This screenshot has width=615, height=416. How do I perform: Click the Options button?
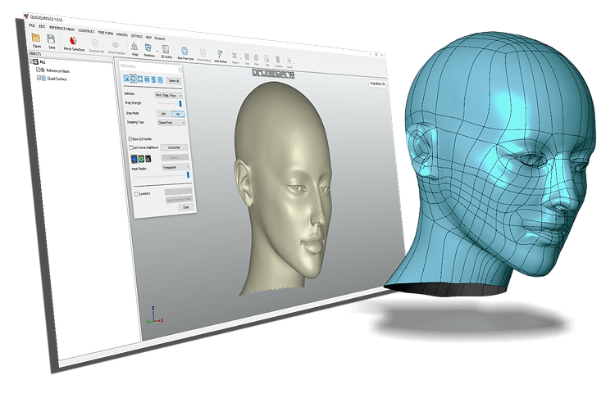coord(175,157)
